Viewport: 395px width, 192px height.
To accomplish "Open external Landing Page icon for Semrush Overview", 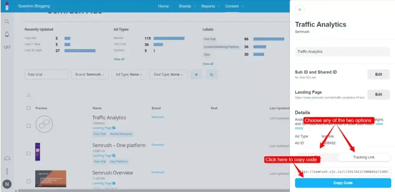I will coord(114,183).
